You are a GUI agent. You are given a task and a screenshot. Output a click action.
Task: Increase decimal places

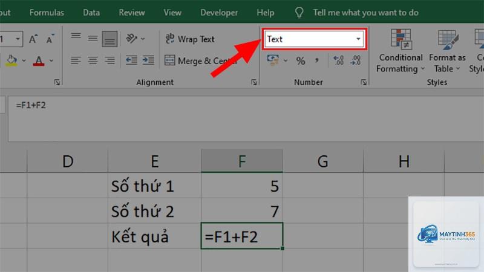pos(339,60)
